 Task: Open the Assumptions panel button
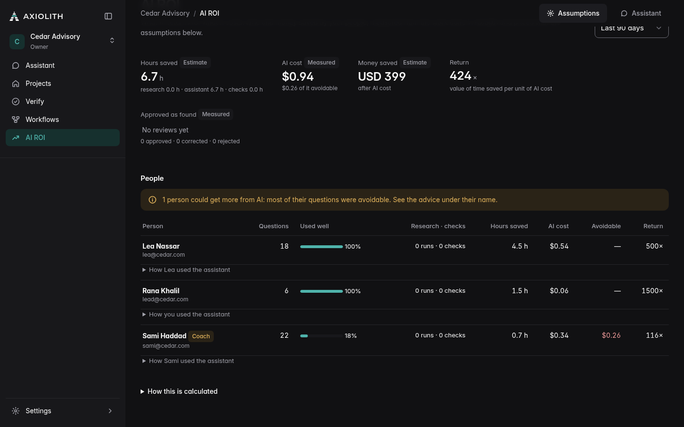click(573, 13)
